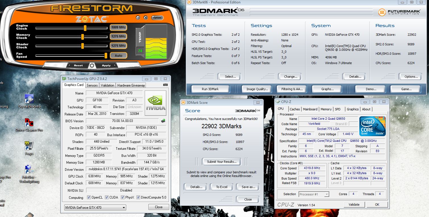The image size is (429, 217).
Task: Open Graphics tab in CPU-Z
Action: coord(353,109)
